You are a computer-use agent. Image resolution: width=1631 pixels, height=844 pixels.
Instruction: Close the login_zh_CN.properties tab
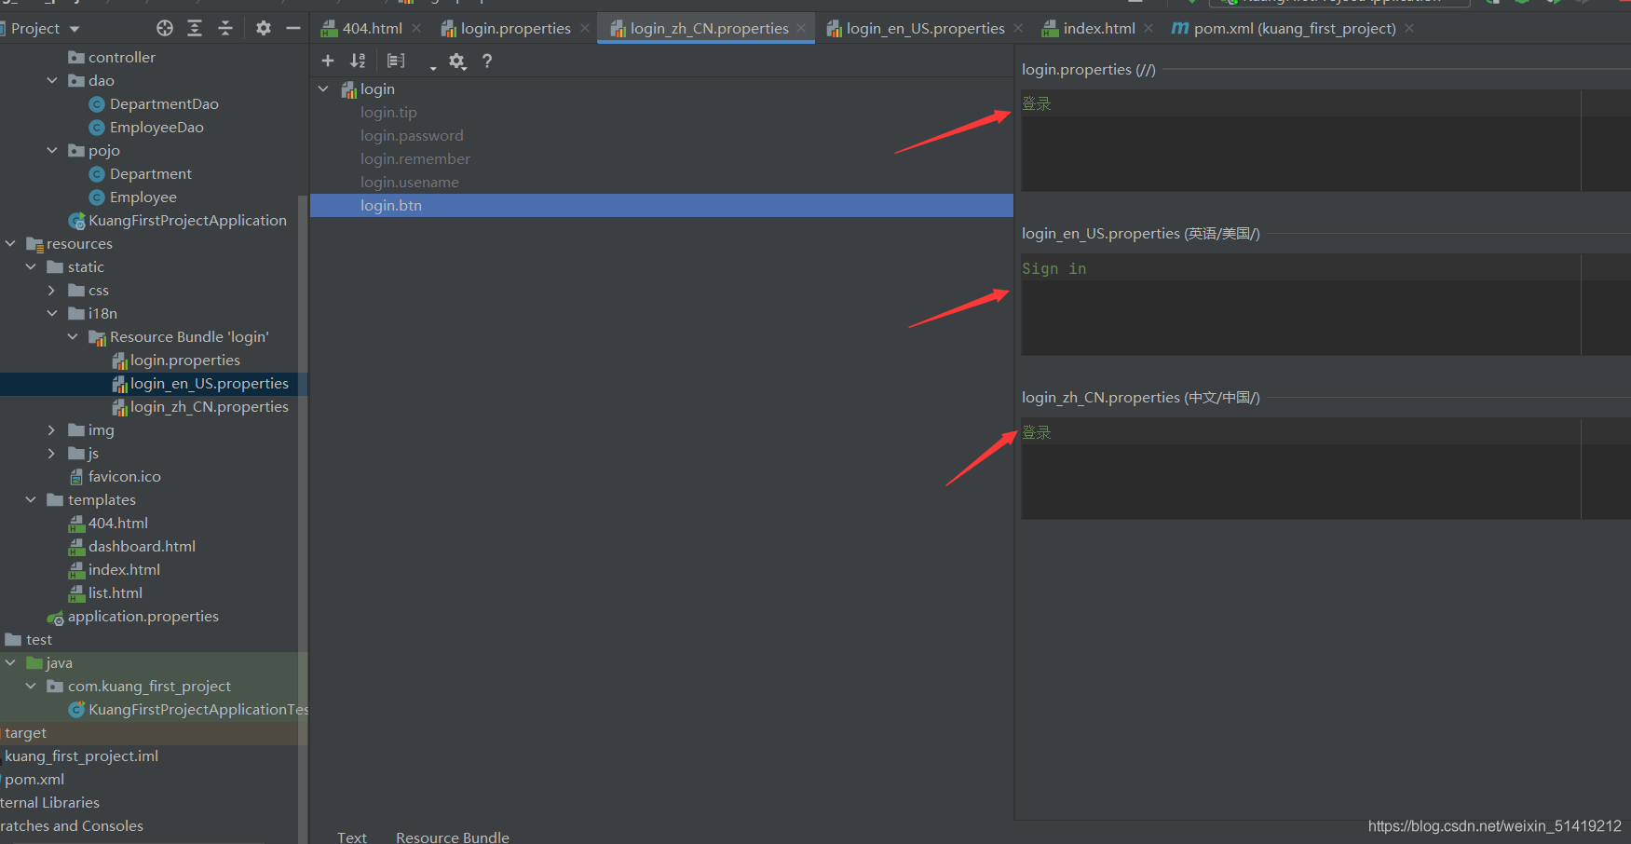801,28
